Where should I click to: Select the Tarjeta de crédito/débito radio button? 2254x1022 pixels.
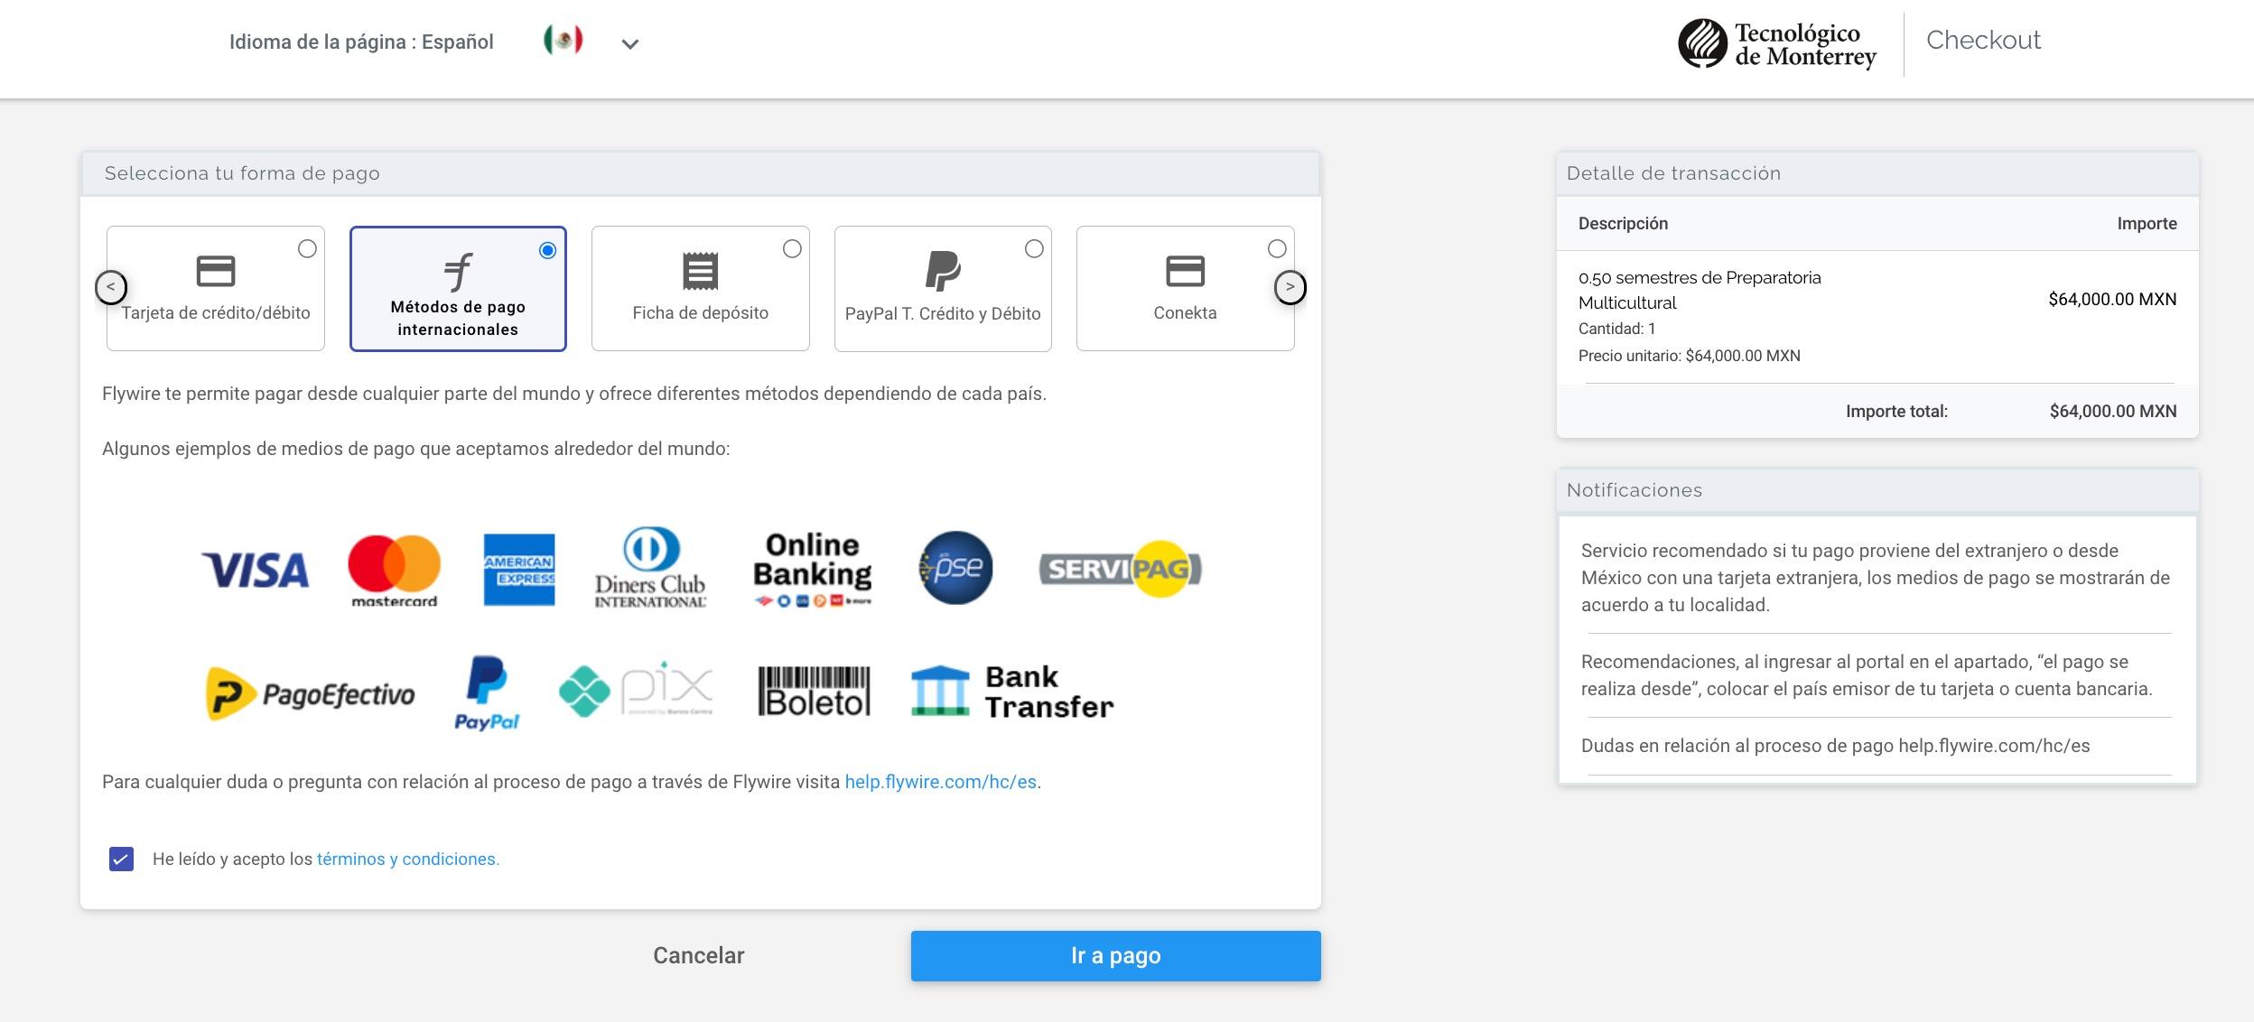307,249
